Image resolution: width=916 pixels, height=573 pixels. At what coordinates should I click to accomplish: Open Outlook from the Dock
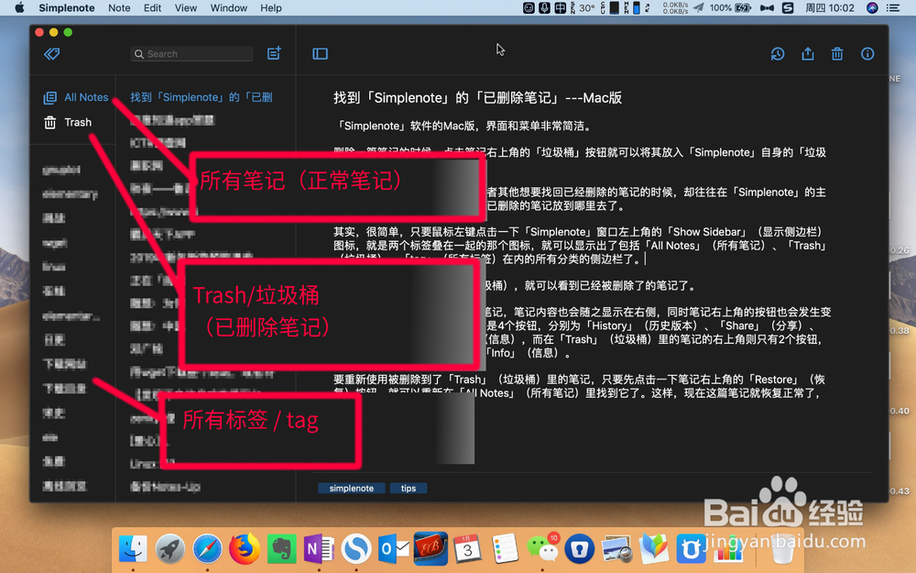[394, 548]
